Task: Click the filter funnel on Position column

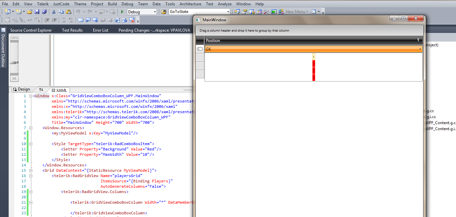Action: (418, 40)
